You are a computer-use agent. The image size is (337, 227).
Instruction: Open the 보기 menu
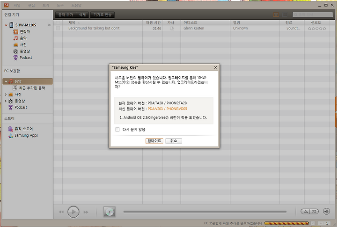tap(45, 5)
